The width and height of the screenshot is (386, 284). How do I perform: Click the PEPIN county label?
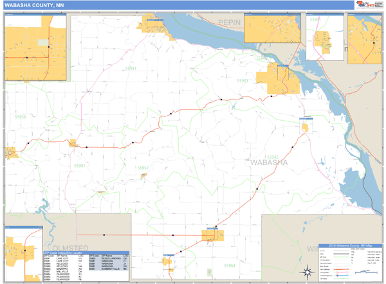tap(228, 22)
